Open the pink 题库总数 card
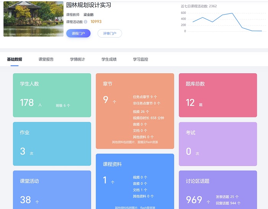The height and width of the screenshot is (209, 268). click(x=218, y=95)
